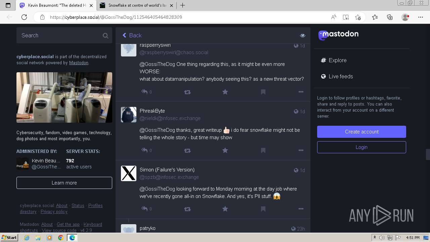This screenshot has width=430, height=242.
Task: Favorite raspberryswirl's post with star
Action: [x=225, y=92]
